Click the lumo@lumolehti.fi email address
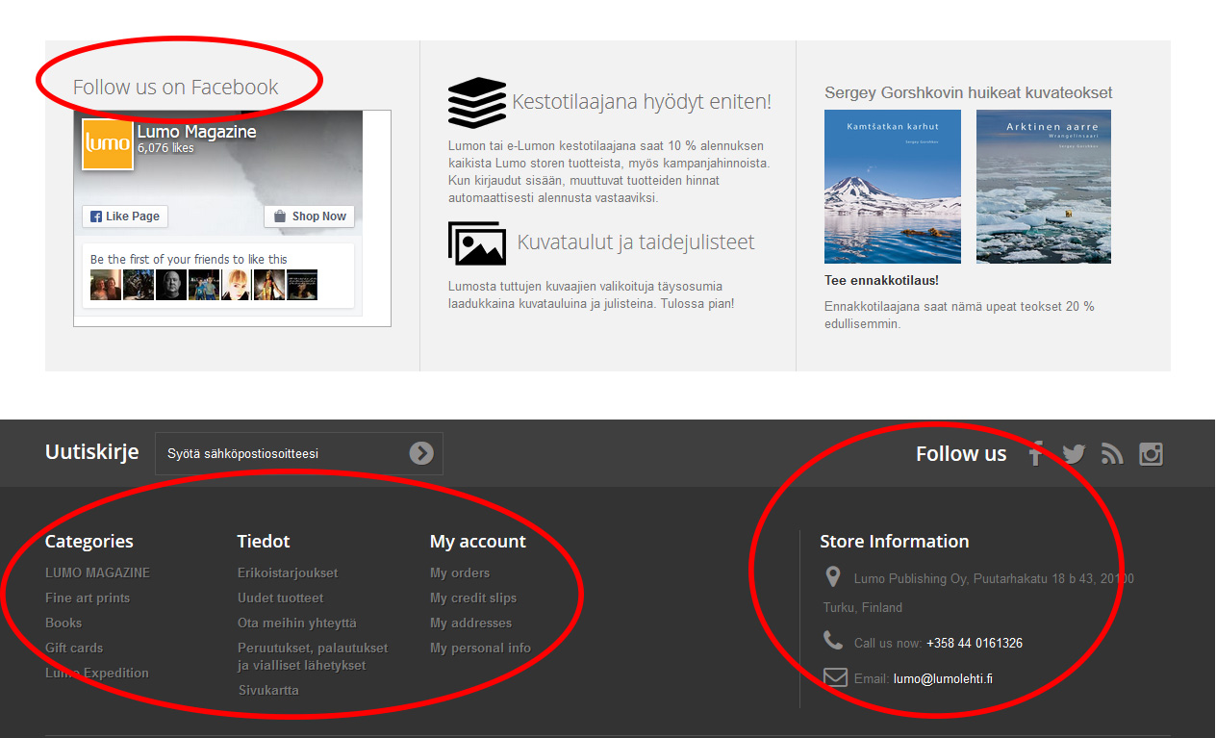This screenshot has height=738, width=1216. click(943, 678)
